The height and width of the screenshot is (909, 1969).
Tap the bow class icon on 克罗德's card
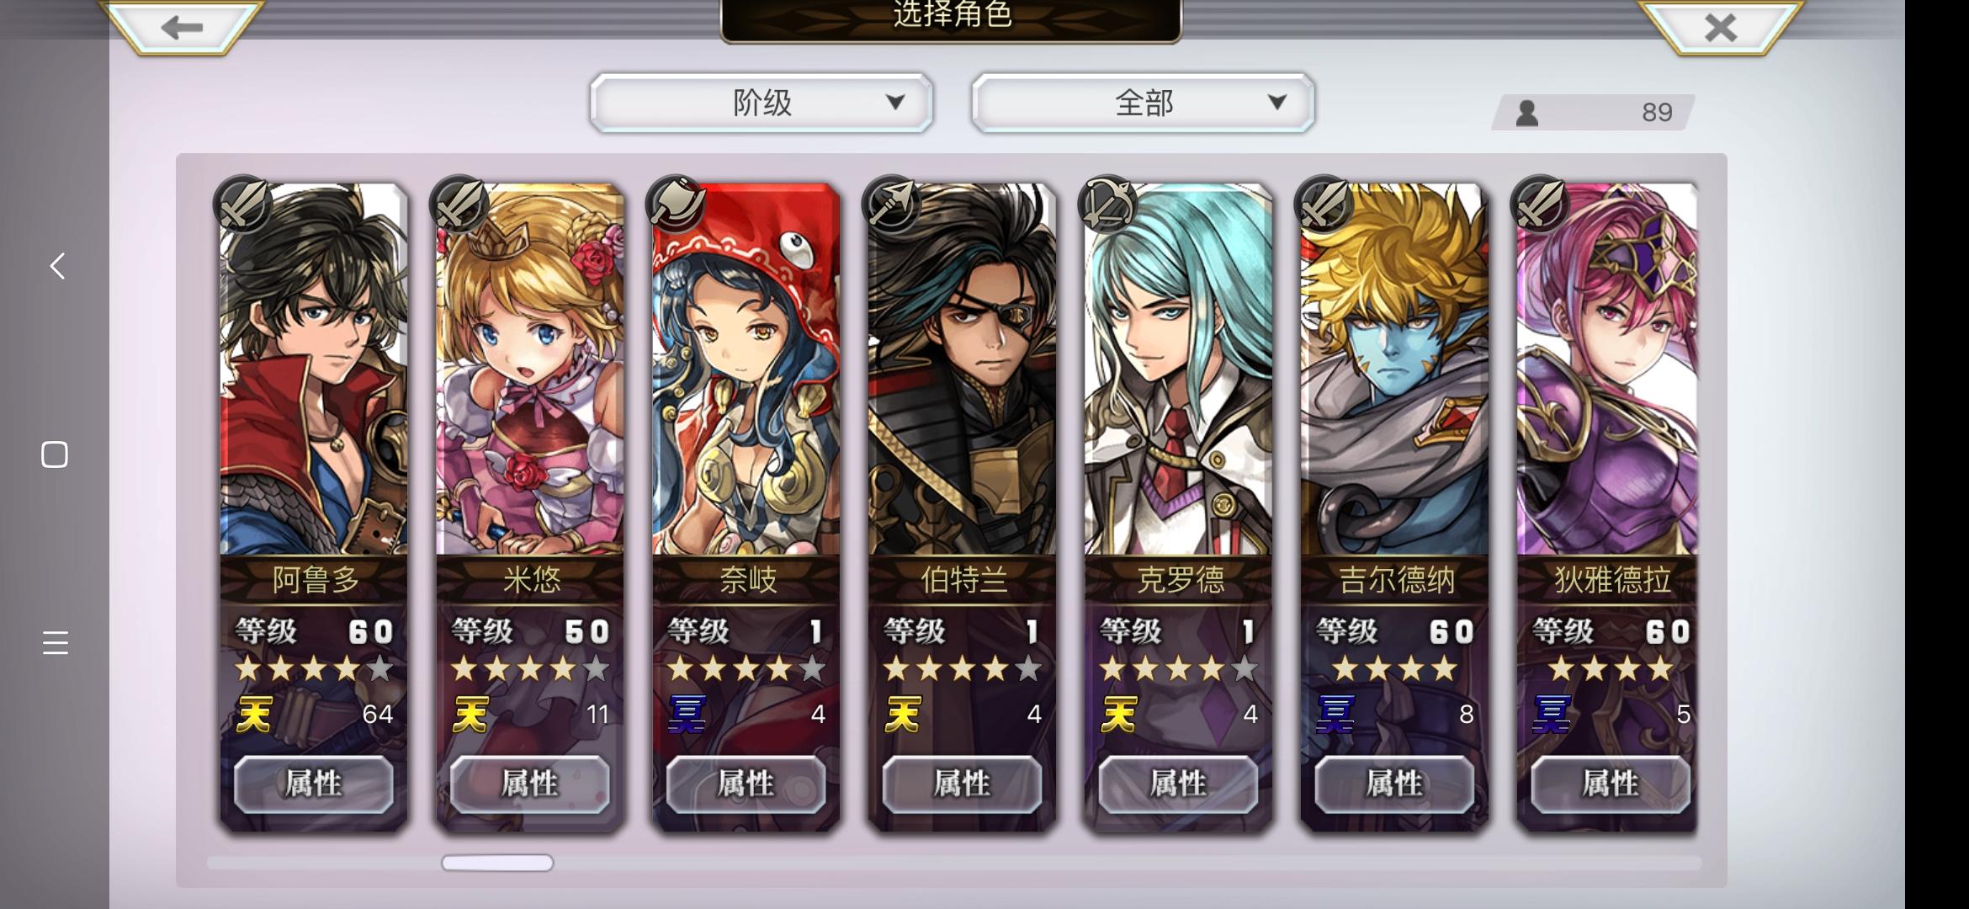tap(1108, 205)
